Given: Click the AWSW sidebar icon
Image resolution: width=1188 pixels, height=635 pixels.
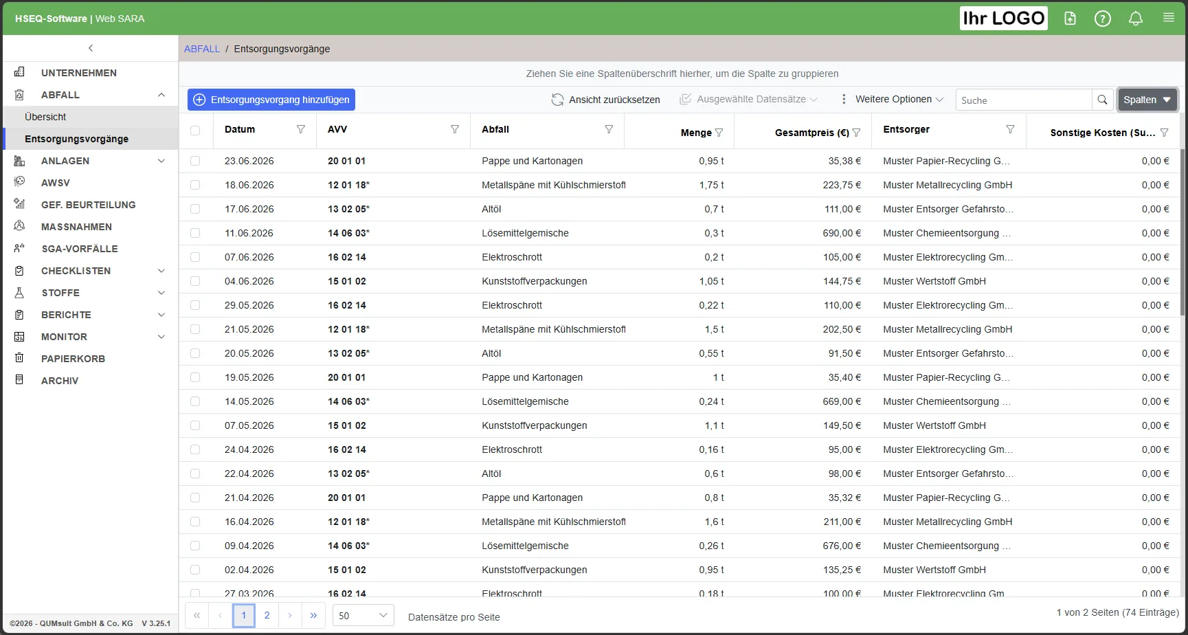Looking at the screenshot, I should 19,182.
